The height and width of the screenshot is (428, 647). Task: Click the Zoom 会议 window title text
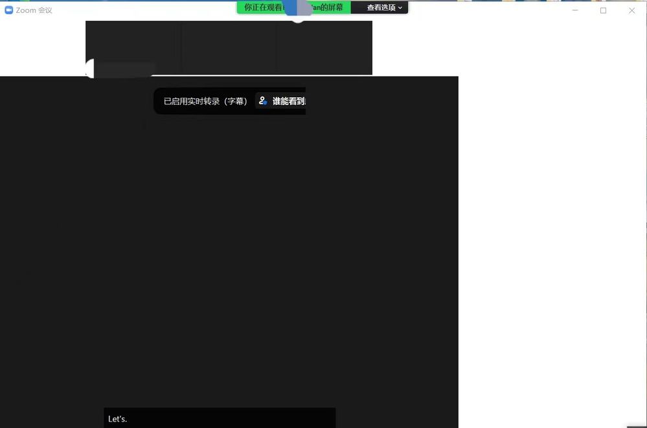34,10
